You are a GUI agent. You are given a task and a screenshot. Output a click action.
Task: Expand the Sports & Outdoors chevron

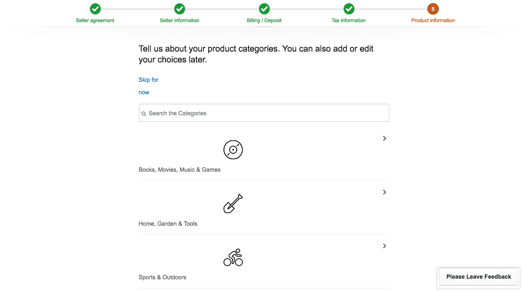[385, 246]
